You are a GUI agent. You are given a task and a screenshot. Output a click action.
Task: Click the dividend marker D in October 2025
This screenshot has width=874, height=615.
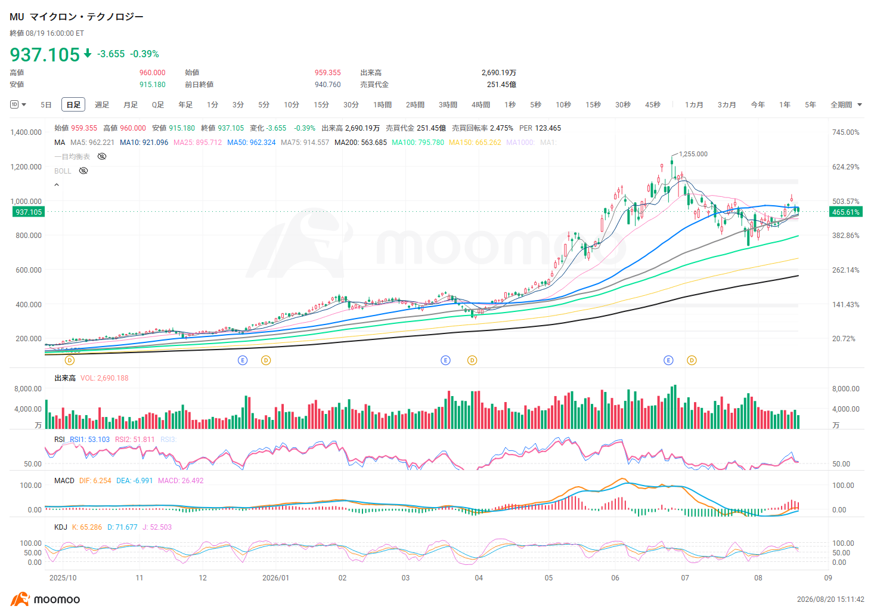click(x=70, y=360)
